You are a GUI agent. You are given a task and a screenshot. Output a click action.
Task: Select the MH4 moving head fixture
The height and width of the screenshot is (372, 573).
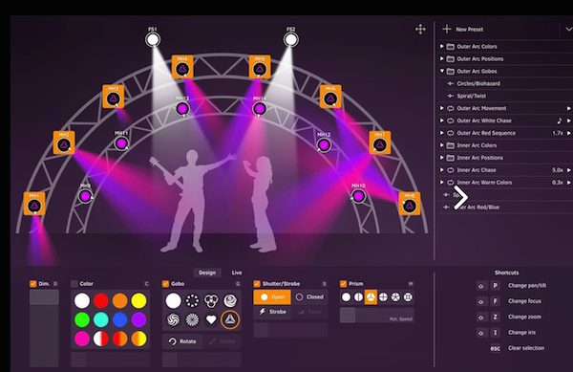(x=182, y=67)
